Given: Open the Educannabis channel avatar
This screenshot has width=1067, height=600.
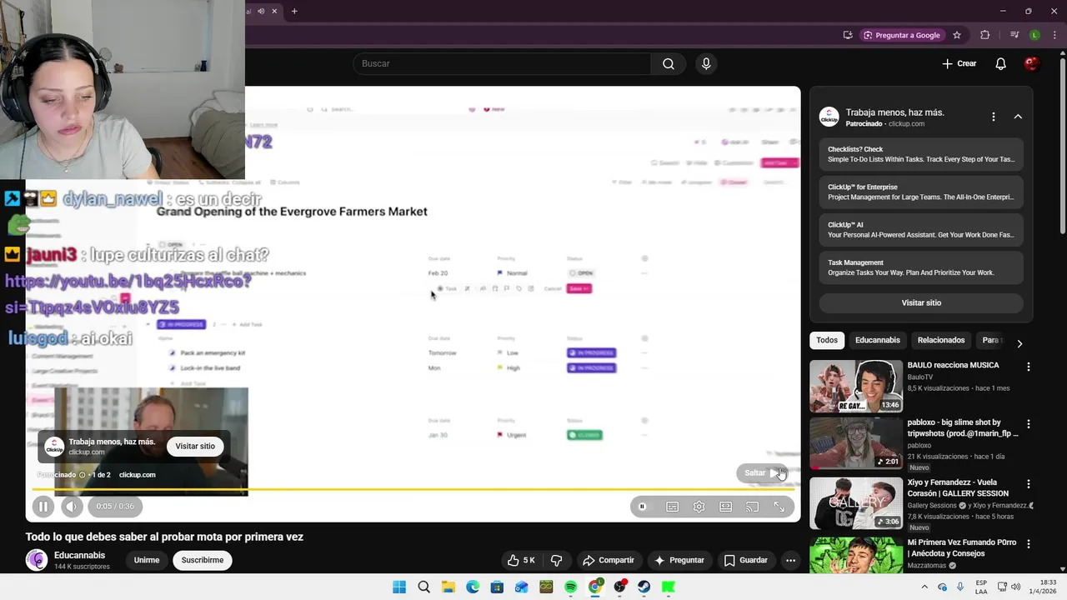Looking at the screenshot, I should 37,560.
